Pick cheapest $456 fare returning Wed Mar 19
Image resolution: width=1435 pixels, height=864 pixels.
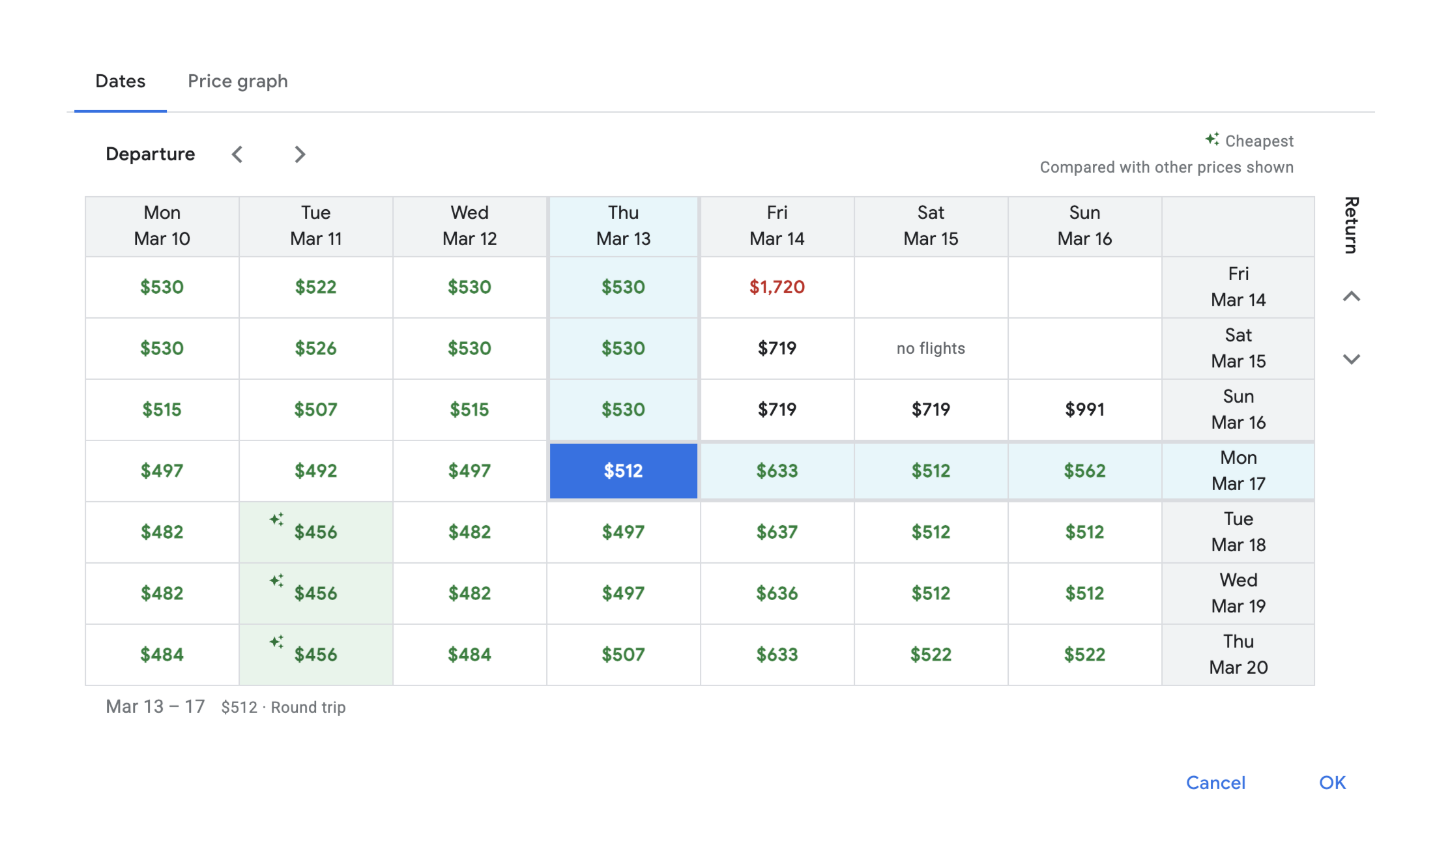(x=316, y=594)
